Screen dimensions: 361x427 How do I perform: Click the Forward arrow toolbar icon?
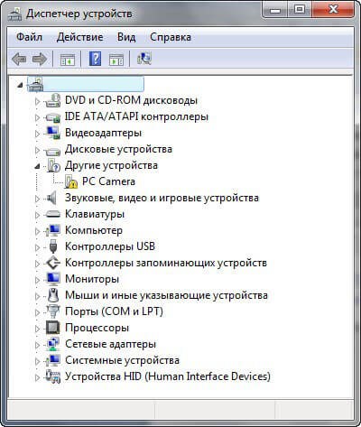40,59
